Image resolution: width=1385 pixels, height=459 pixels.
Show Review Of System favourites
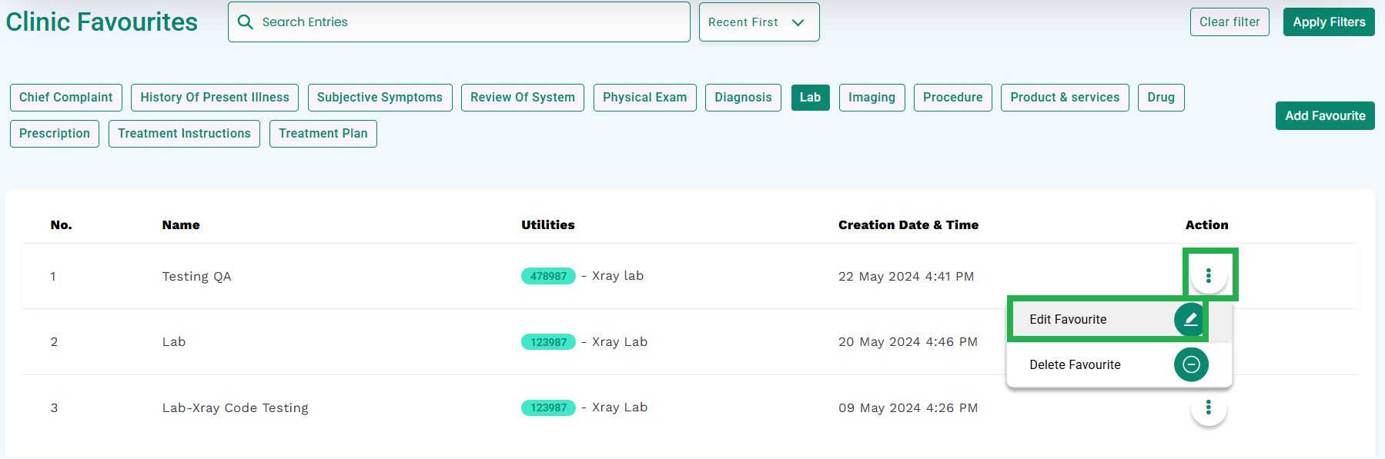523,98
